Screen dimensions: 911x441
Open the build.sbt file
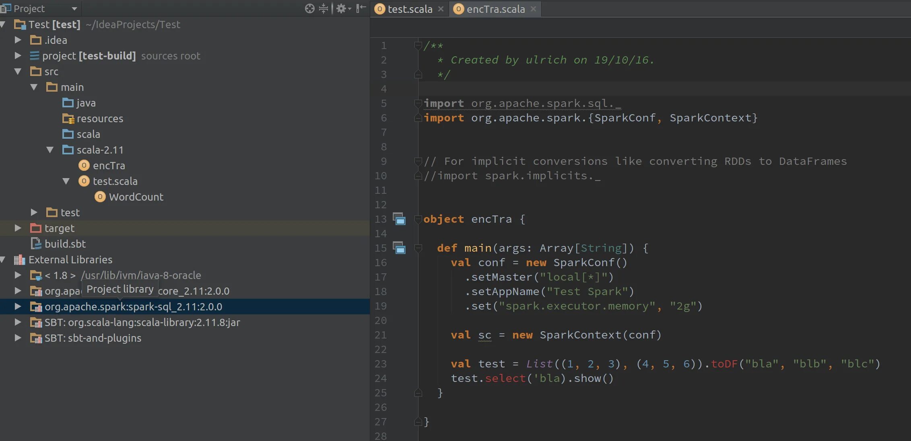click(65, 244)
